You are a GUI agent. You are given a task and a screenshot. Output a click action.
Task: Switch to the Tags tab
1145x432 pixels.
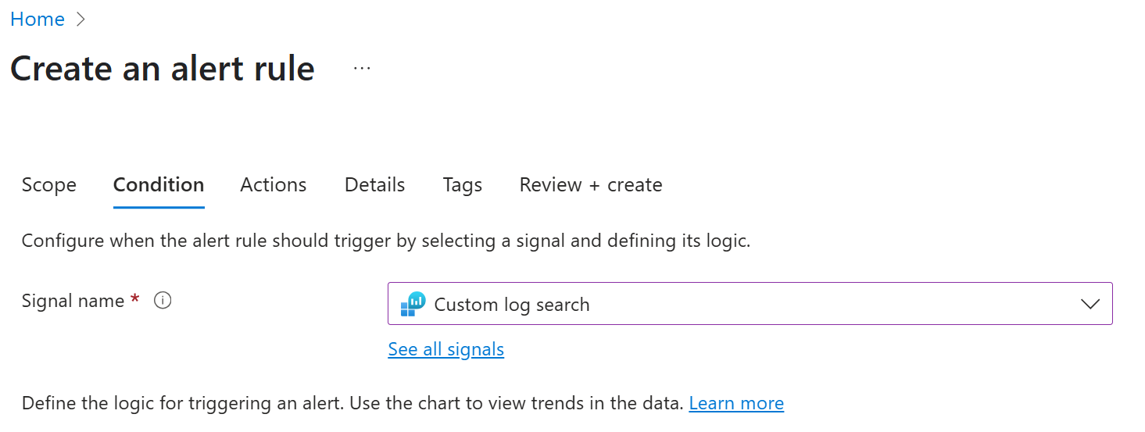tap(463, 185)
